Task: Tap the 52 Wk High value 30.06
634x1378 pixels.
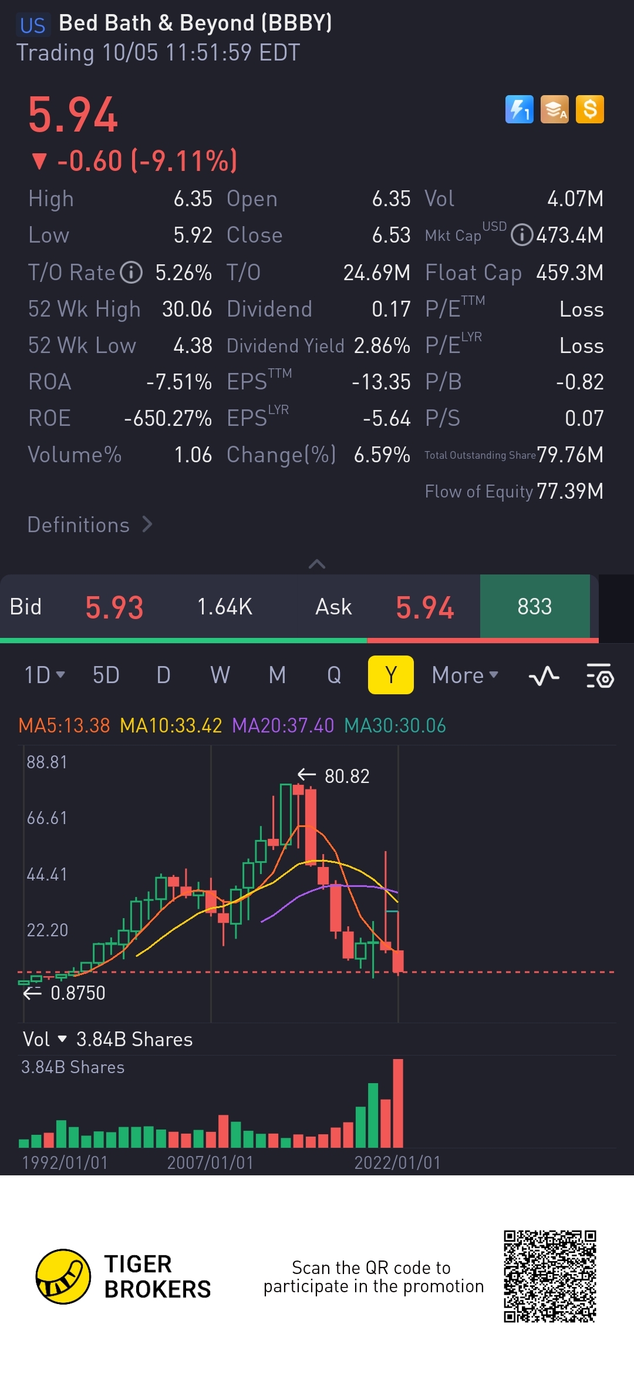Action: pyautogui.click(x=187, y=309)
